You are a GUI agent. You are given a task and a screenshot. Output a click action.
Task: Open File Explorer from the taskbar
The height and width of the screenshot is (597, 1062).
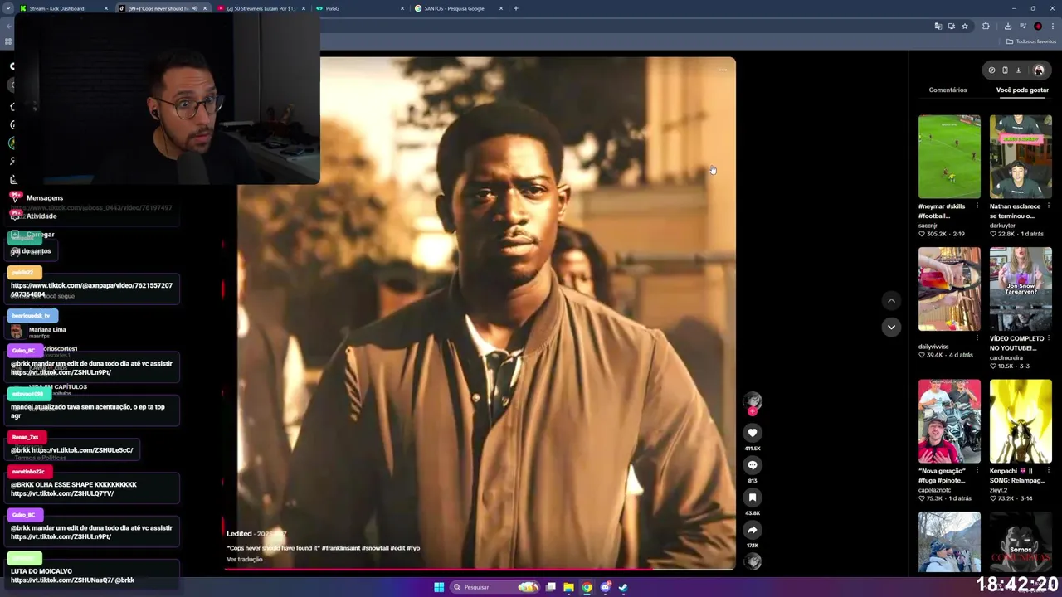[x=568, y=587]
